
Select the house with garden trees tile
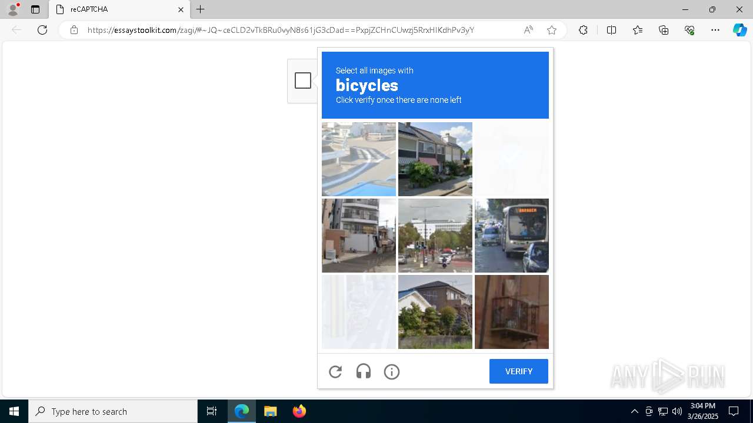[435, 312]
